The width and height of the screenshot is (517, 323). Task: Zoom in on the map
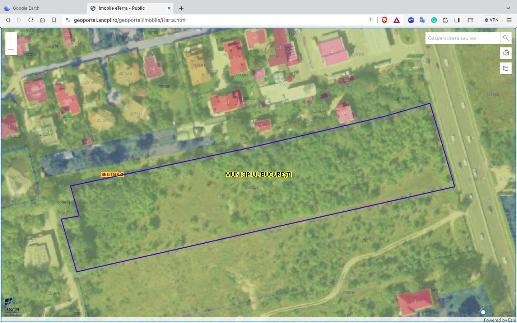click(x=11, y=38)
